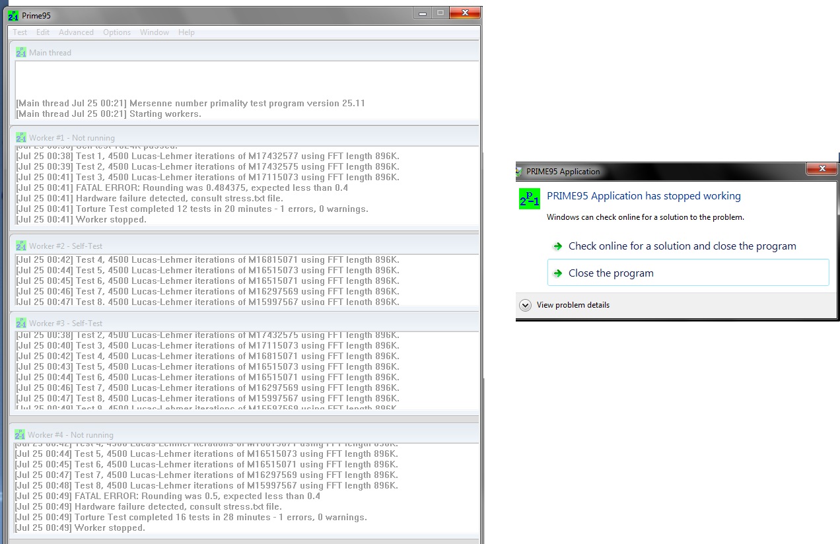840x544 pixels.
Task: Click the Worker #4 window icon
Action: 20,434
